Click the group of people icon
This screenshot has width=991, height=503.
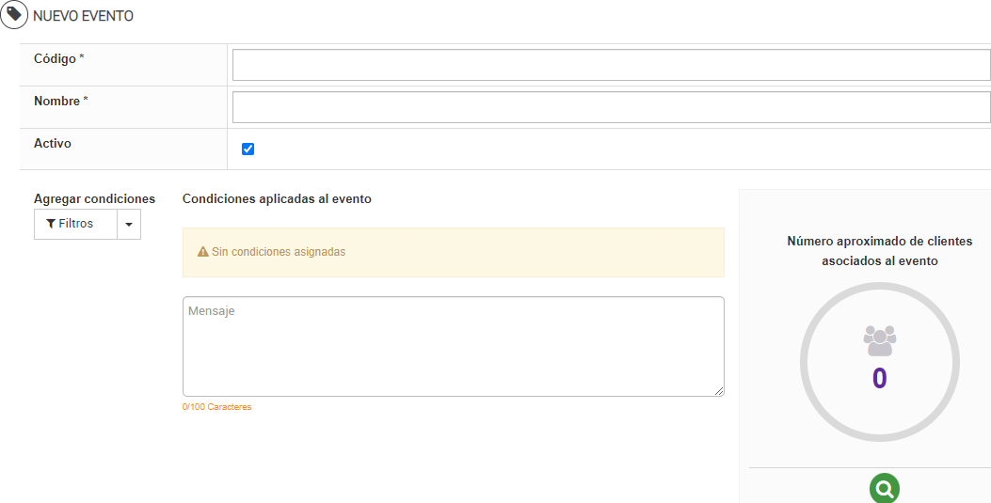(x=880, y=339)
